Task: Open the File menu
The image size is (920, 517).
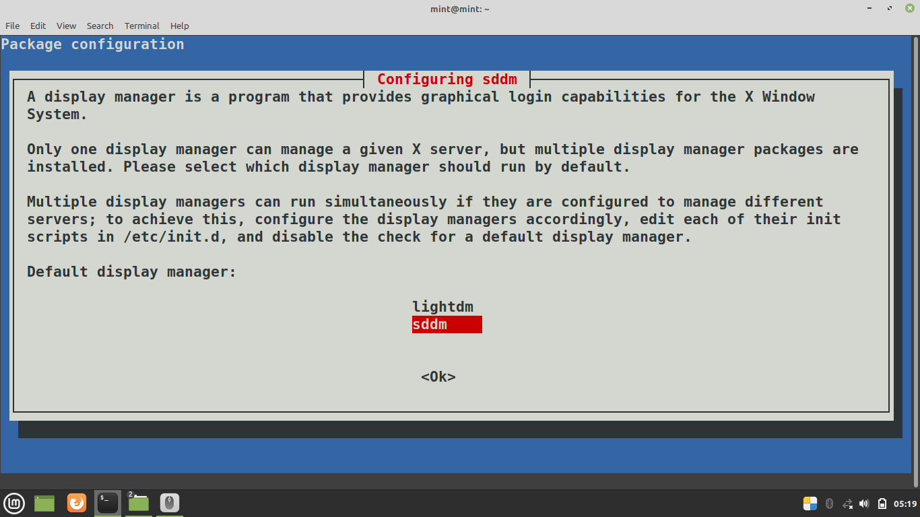Action: pyautogui.click(x=12, y=26)
